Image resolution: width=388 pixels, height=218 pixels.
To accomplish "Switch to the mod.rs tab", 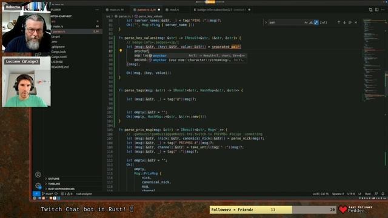I will 174,10.
